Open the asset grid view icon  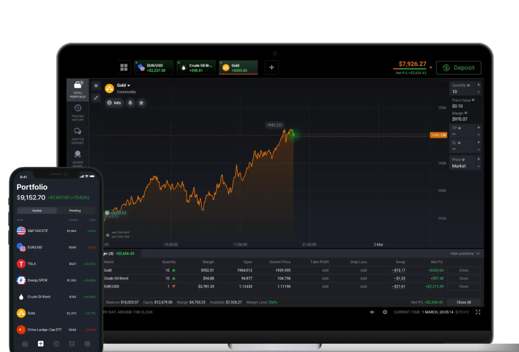tap(124, 68)
